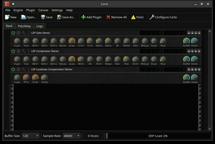Click the first LED indicator of LSP Loudness Compensator
The image size is (215, 144).
tap(189, 69)
